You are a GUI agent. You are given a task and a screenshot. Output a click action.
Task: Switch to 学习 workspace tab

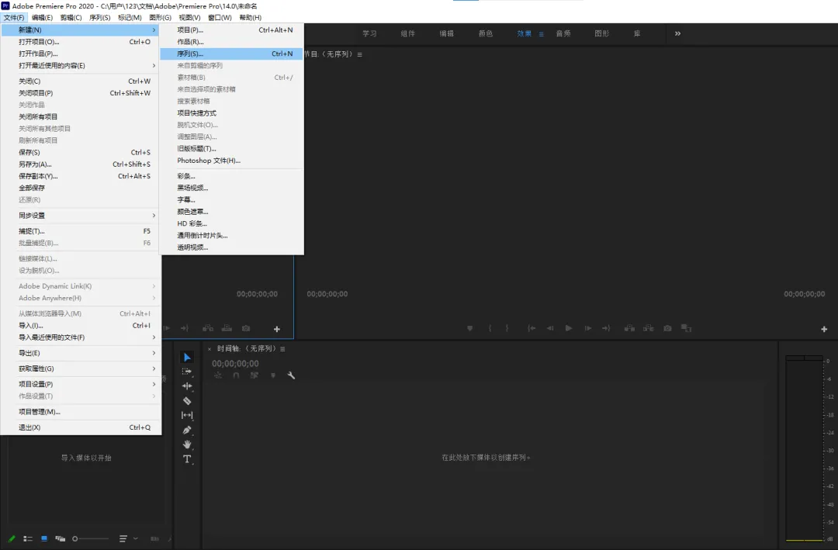(369, 33)
